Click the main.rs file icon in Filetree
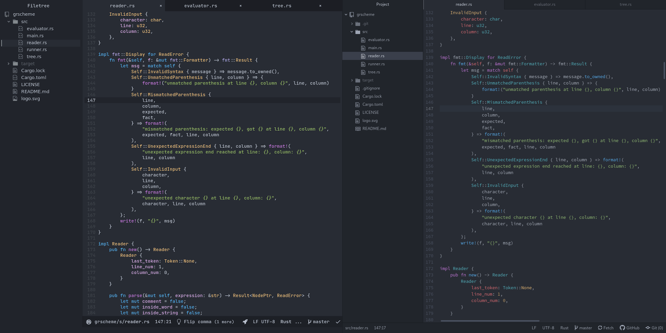The image size is (666, 333). [21, 36]
